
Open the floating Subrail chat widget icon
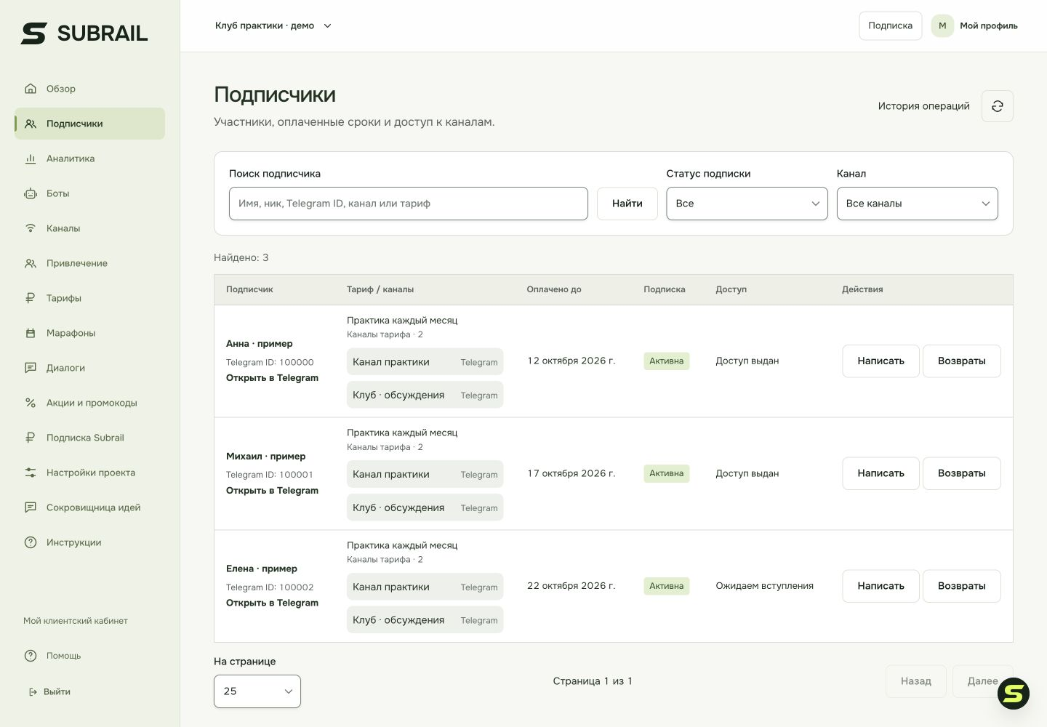coord(1013,694)
